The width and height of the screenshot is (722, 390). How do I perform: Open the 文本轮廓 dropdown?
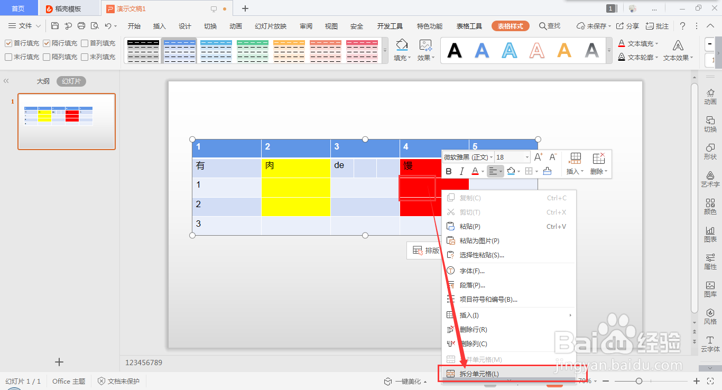638,57
